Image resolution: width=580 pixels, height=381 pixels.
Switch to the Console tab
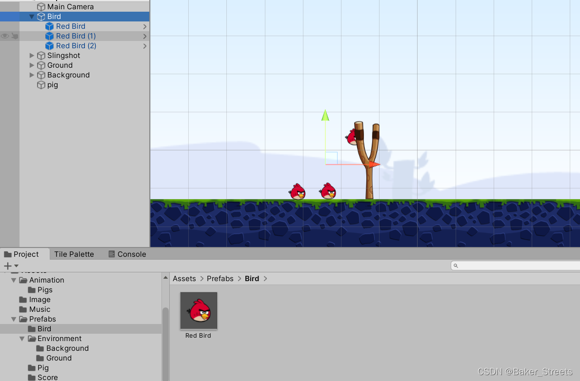point(127,254)
